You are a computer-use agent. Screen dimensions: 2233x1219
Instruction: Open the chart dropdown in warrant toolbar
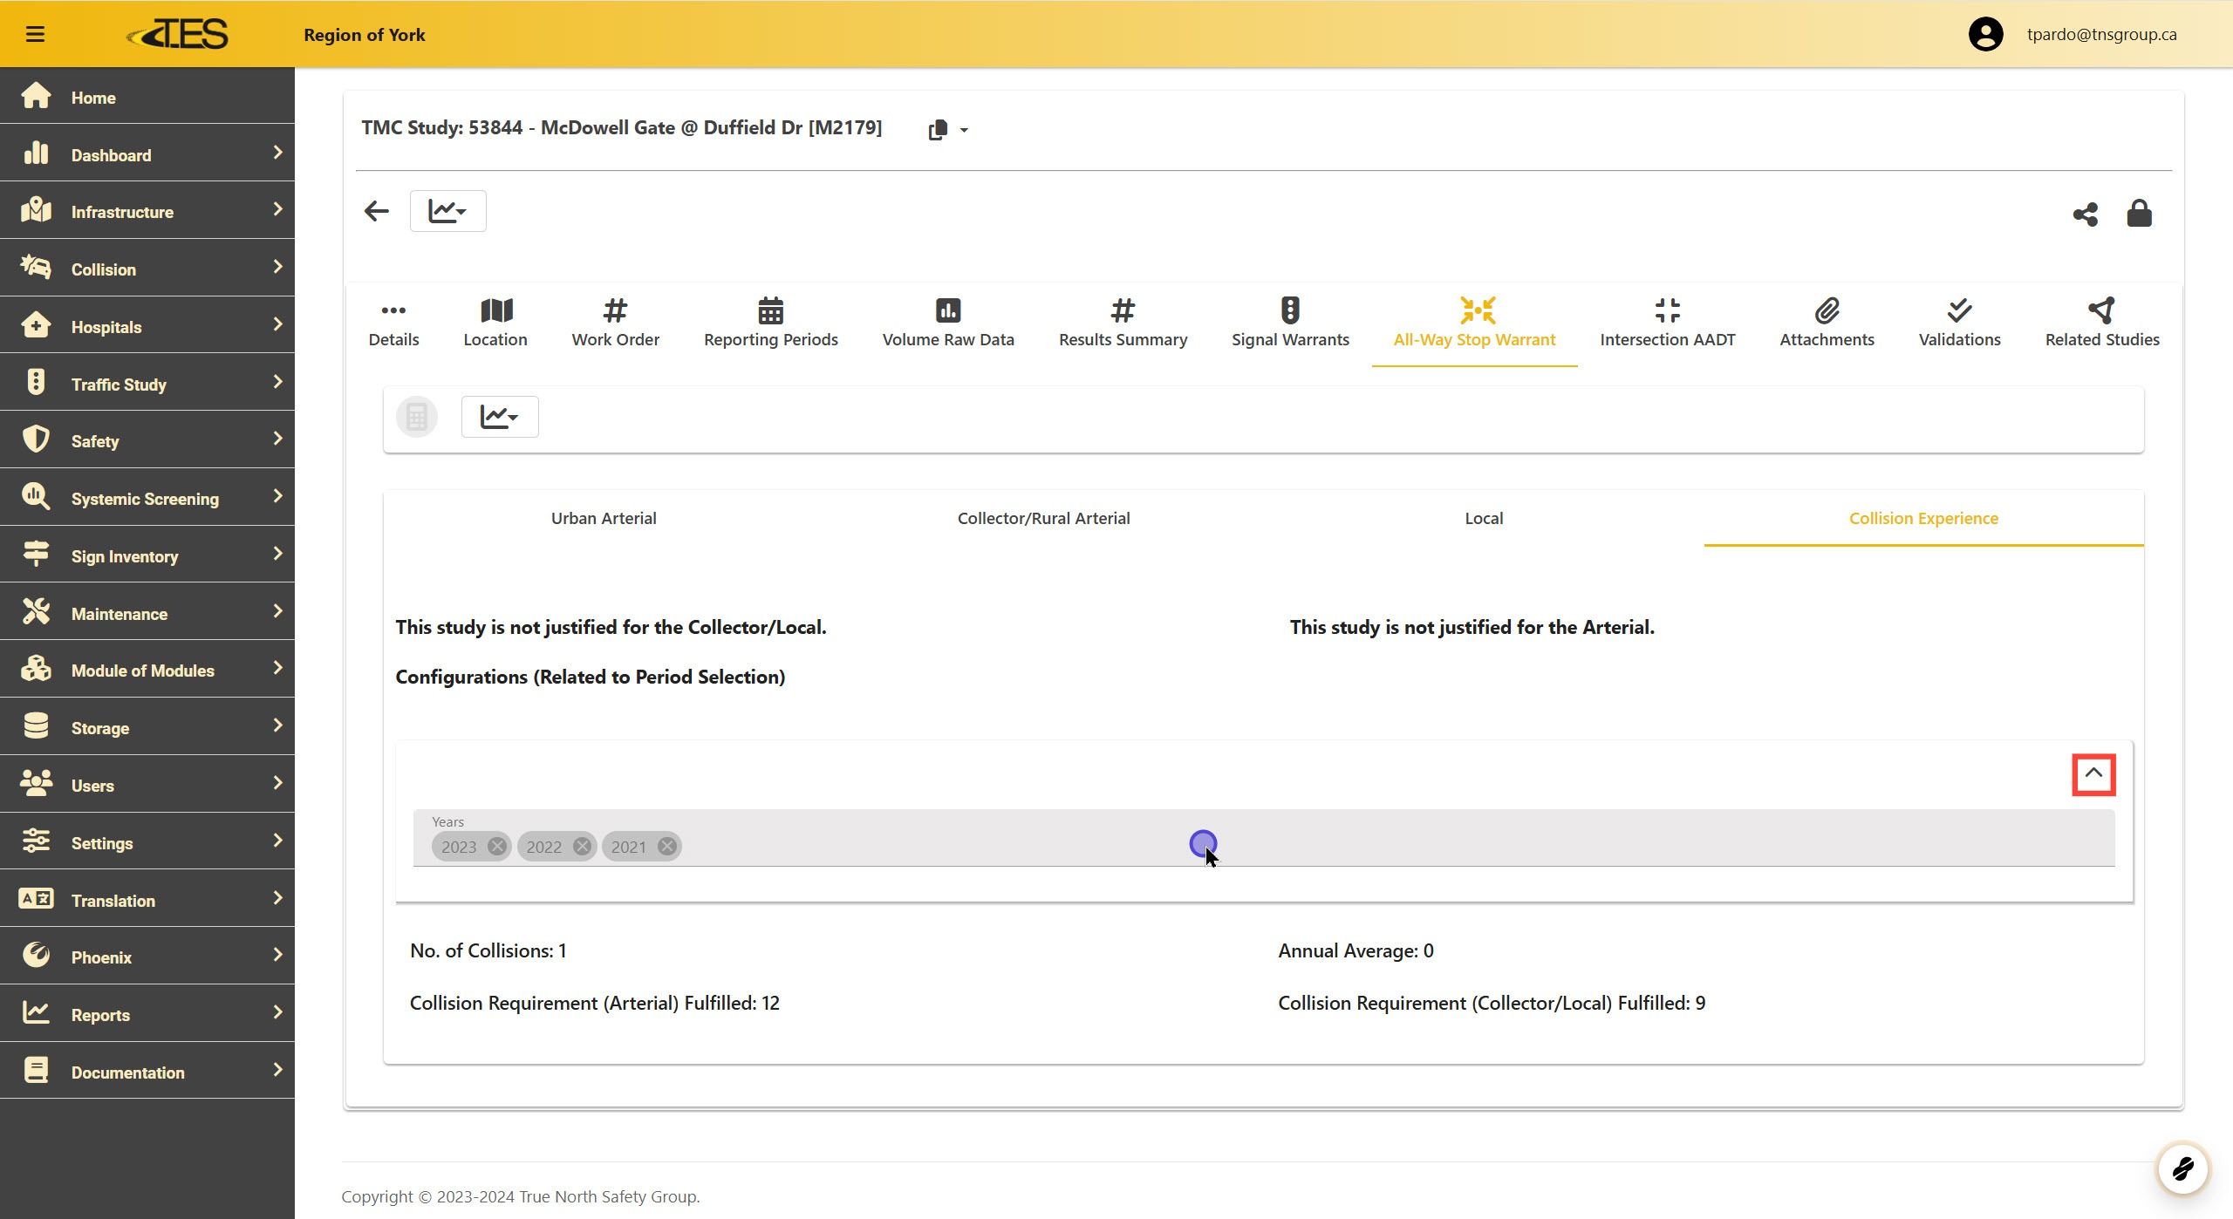(x=499, y=417)
